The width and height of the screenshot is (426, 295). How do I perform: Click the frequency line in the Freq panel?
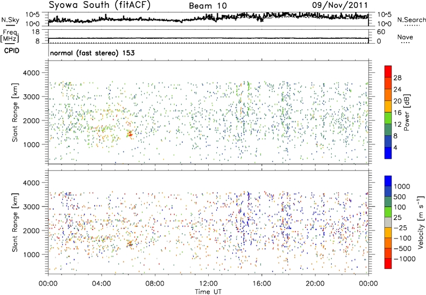[208, 38]
